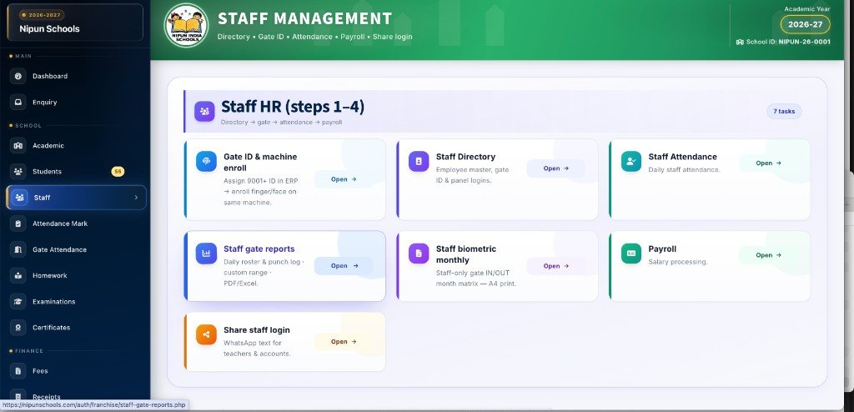Click the Certificates sidebar icon

18,328
